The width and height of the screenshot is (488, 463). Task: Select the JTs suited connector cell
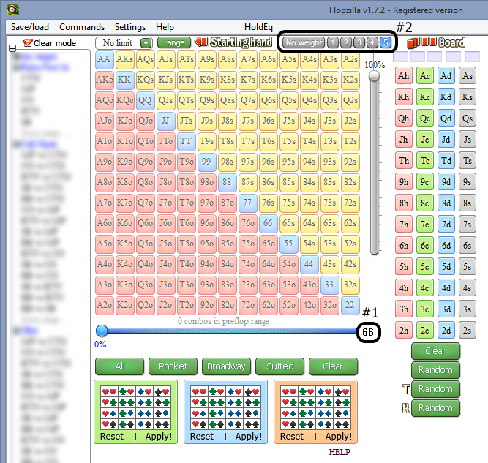point(186,121)
